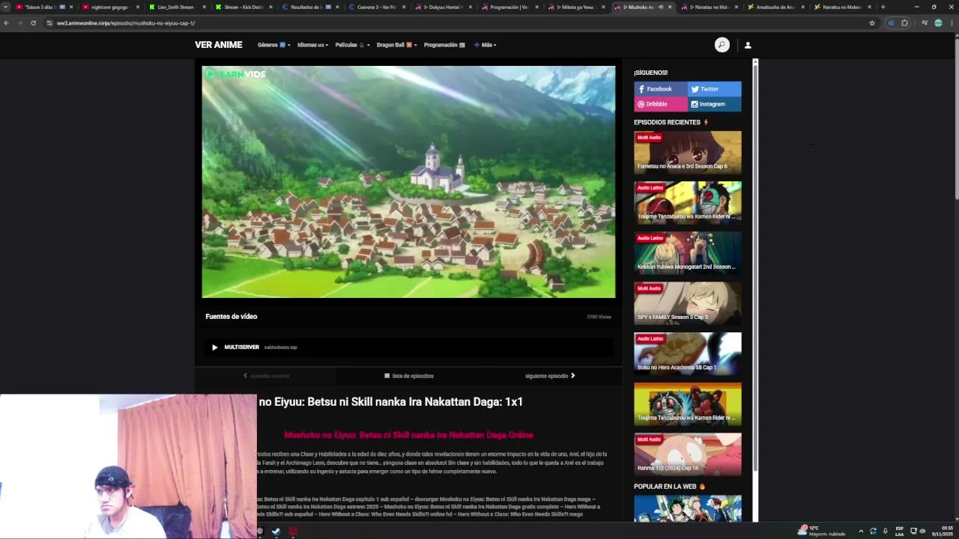Open a new browser tab
The width and height of the screenshot is (959, 539).
click(x=883, y=7)
